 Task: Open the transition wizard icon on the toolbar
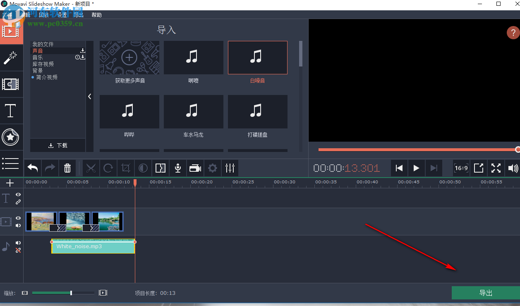(160, 168)
